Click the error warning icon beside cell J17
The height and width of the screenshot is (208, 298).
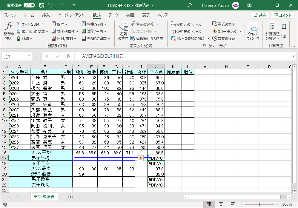pos(141,158)
